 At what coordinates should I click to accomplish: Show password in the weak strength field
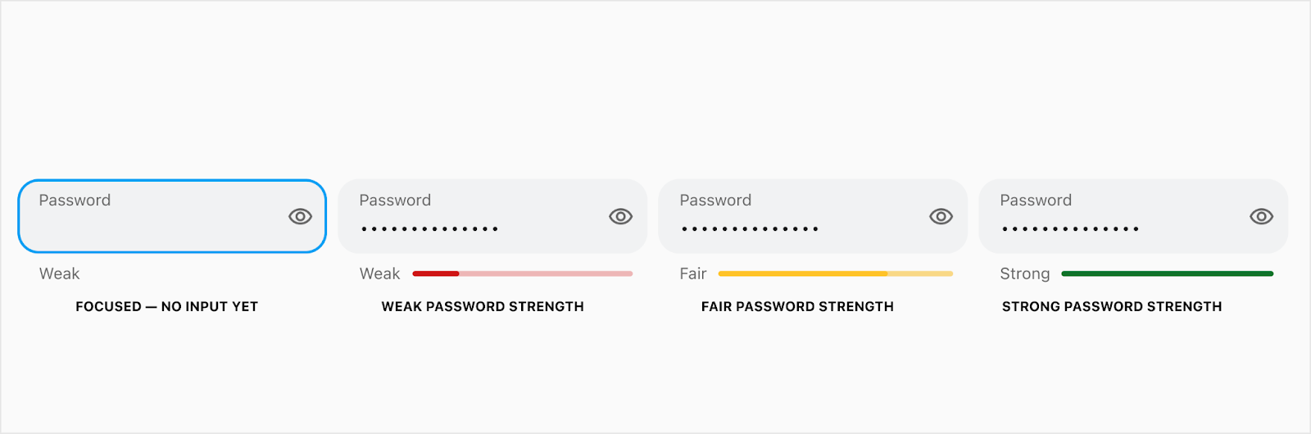pyautogui.click(x=620, y=216)
